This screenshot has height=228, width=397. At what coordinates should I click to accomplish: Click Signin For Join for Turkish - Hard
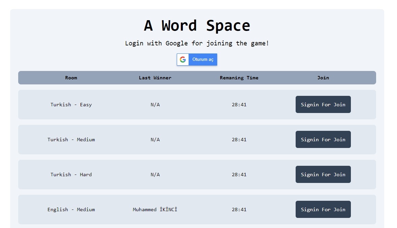323,175
